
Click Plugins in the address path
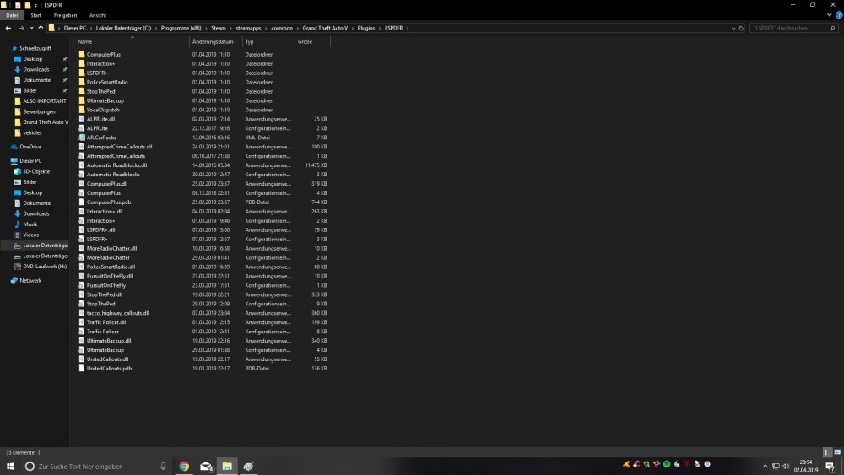pyautogui.click(x=366, y=28)
